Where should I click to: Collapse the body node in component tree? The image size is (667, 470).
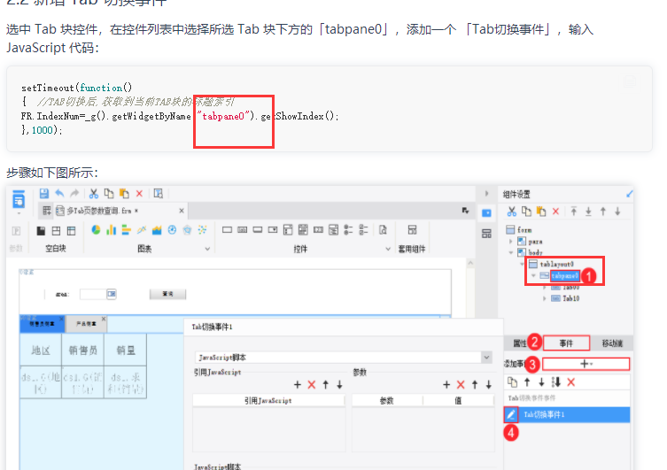click(511, 252)
